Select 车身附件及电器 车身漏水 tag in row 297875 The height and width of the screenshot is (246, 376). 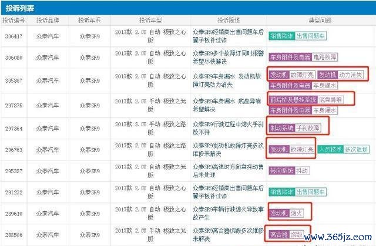303,110
